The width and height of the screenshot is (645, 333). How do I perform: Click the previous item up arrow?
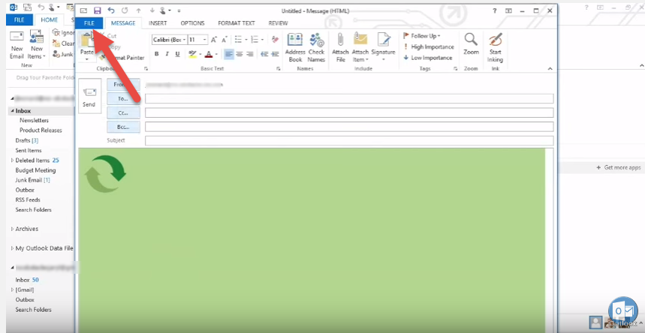[x=138, y=10]
